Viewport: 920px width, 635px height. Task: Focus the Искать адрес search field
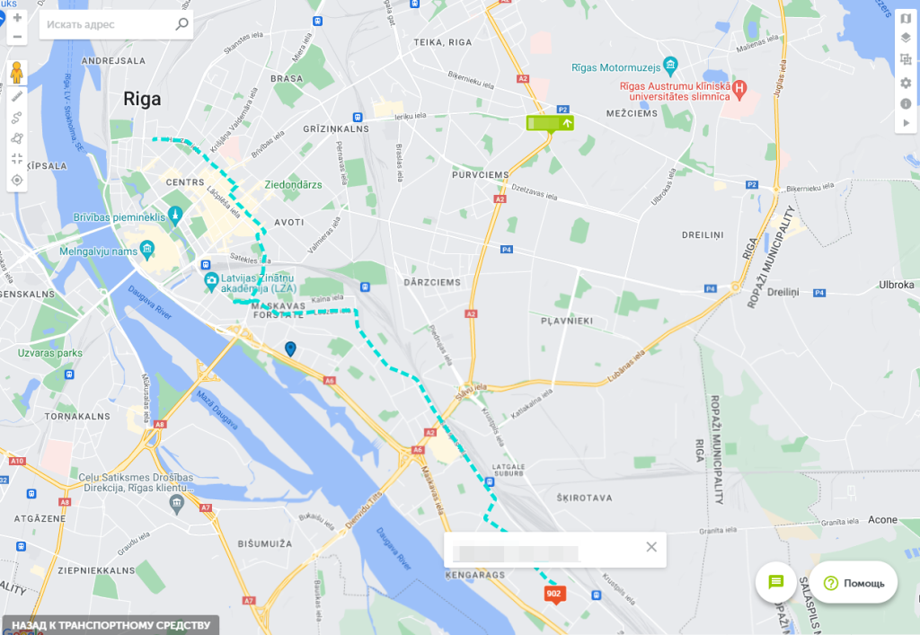click(x=108, y=24)
